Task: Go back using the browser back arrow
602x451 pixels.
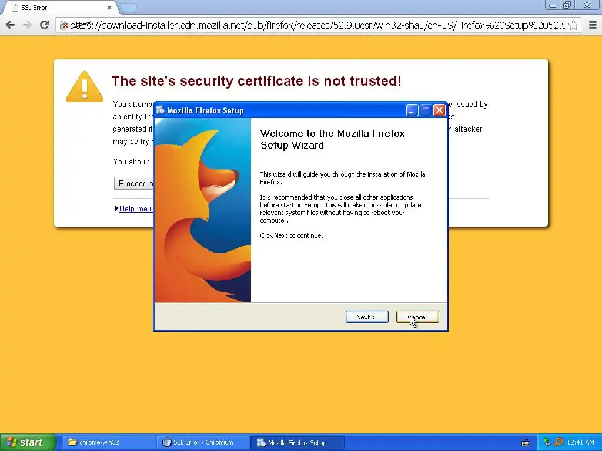Action: click(11, 25)
